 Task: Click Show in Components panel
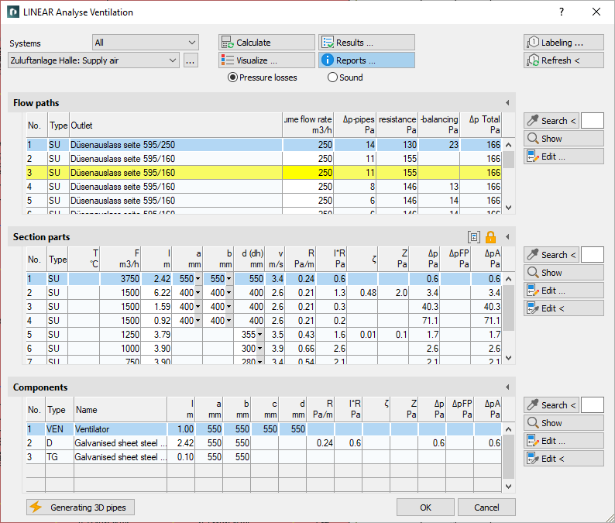click(564, 422)
